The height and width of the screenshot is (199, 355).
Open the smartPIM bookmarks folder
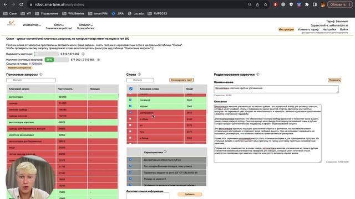(x=98, y=13)
